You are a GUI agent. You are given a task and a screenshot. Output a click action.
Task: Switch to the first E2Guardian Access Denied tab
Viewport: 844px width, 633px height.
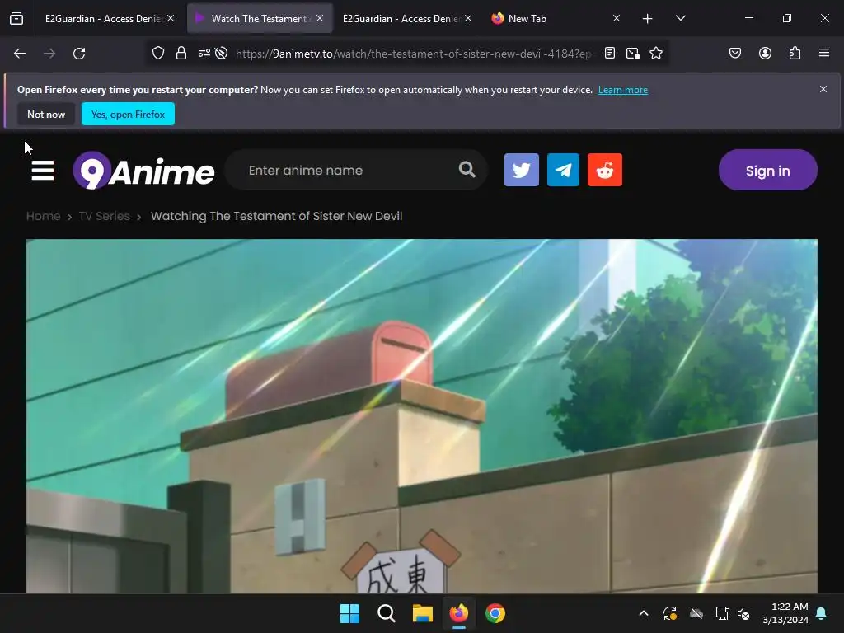click(x=106, y=19)
